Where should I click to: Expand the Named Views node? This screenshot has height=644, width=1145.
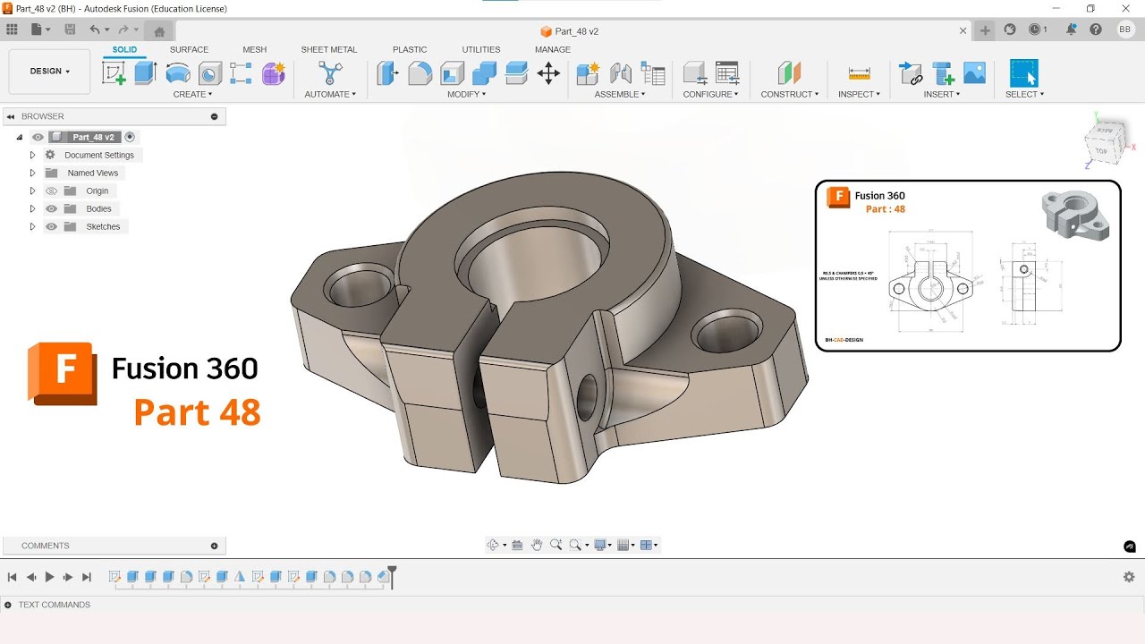32,173
